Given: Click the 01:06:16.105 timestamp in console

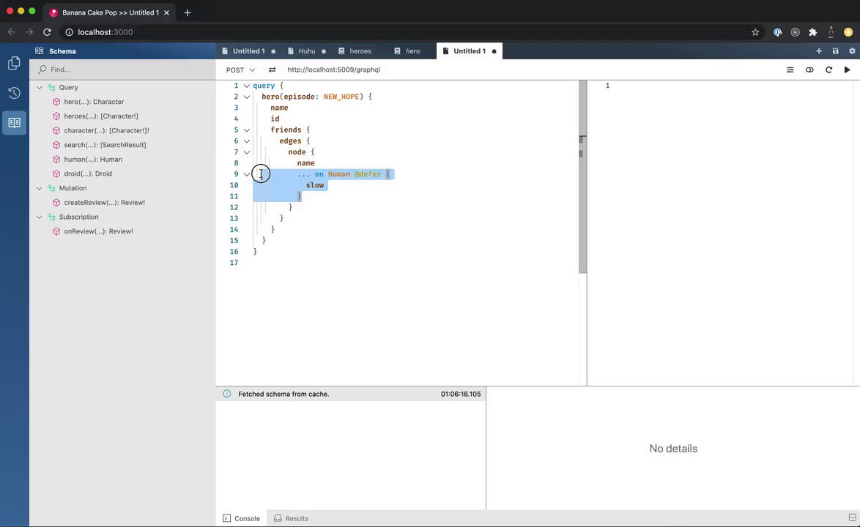Looking at the screenshot, I should pyautogui.click(x=461, y=394).
